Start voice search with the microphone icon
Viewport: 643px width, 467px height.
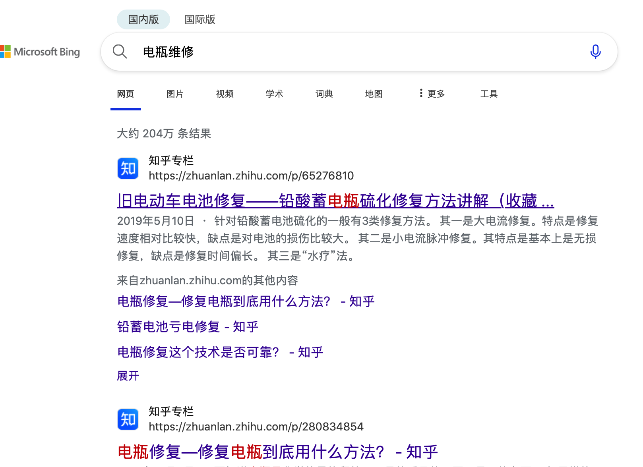595,52
